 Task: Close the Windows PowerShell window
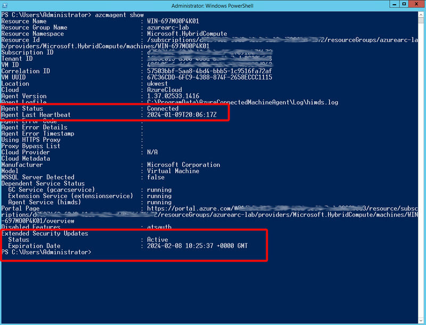(416, 4)
